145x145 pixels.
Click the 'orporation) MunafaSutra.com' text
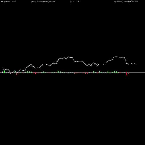(x=126, y=2)
